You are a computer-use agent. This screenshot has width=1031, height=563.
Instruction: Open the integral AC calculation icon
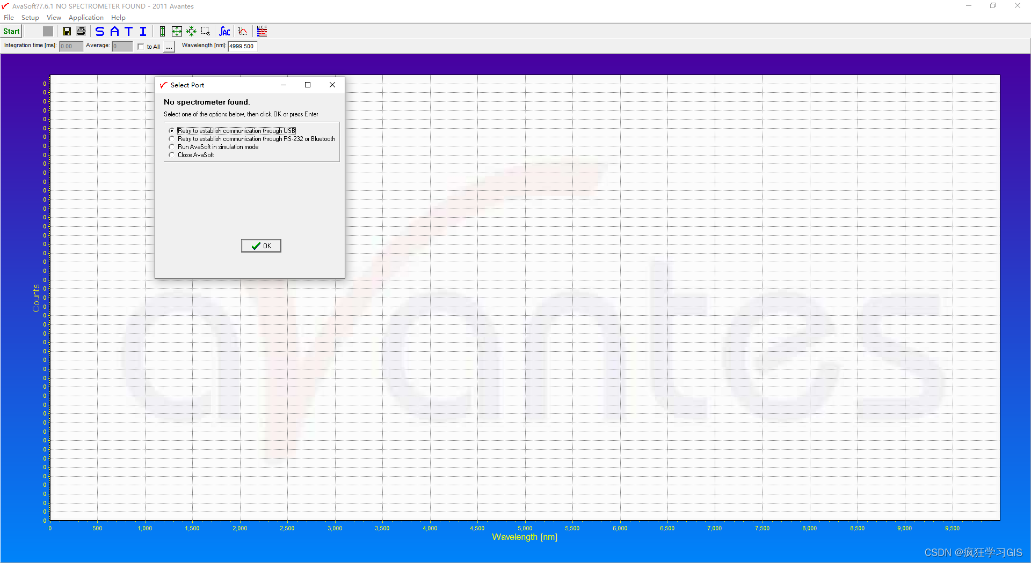coord(225,31)
